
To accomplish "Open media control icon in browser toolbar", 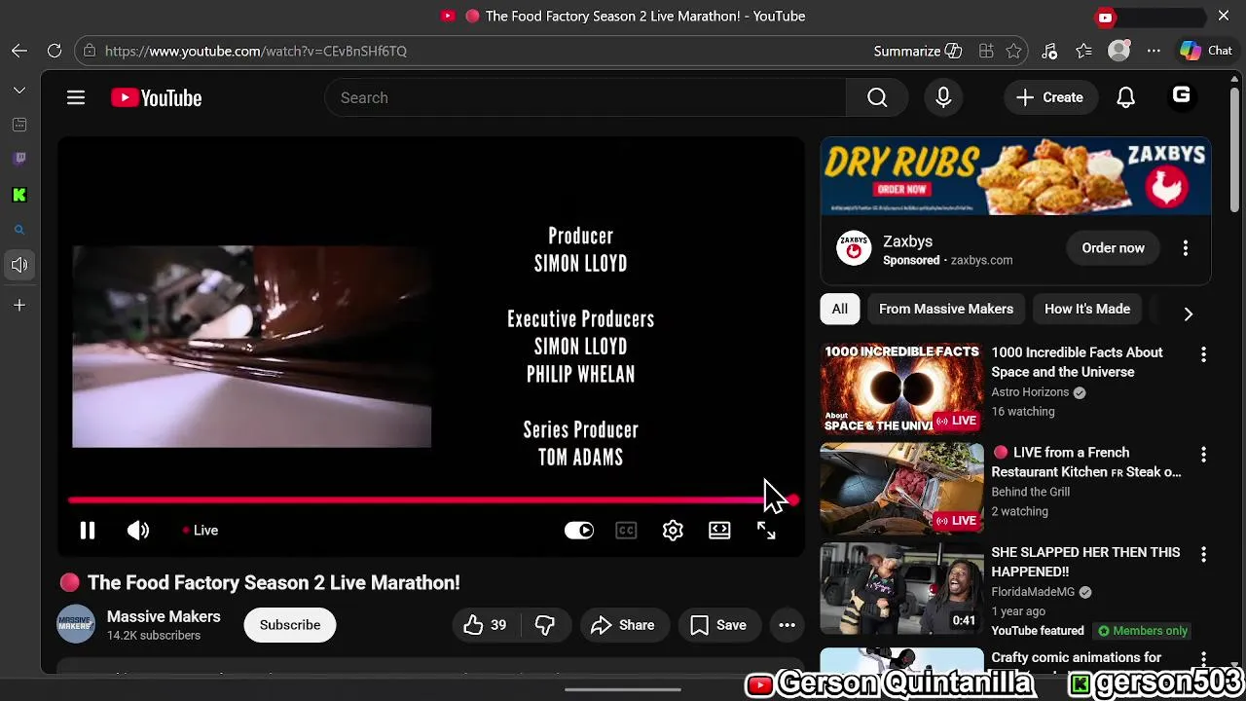I will (x=1049, y=51).
